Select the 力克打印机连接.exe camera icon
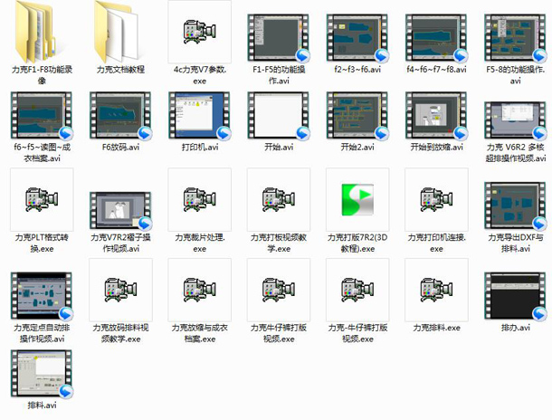Screen dimensions: 552x420 [436, 200]
